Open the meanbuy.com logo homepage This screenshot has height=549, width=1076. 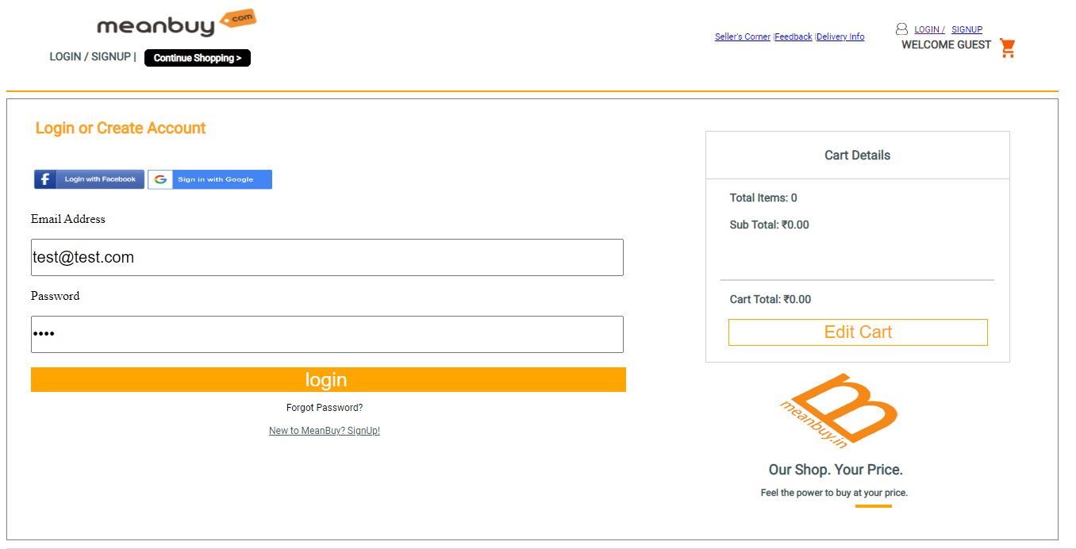tap(176, 24)
